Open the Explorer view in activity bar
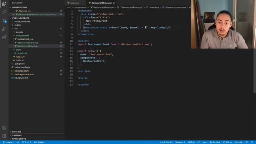Screen dimensions: 256x144 pyautogui.click(x=4, y=4)
